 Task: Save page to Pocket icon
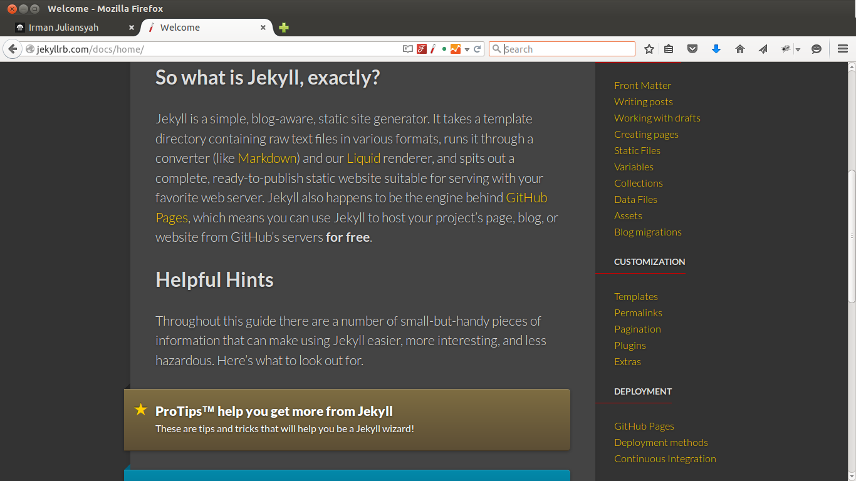point(692,49)
